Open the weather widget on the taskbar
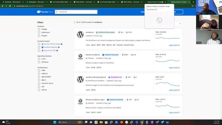The height and width of the screenshot is (125, 222). (6, 122)
